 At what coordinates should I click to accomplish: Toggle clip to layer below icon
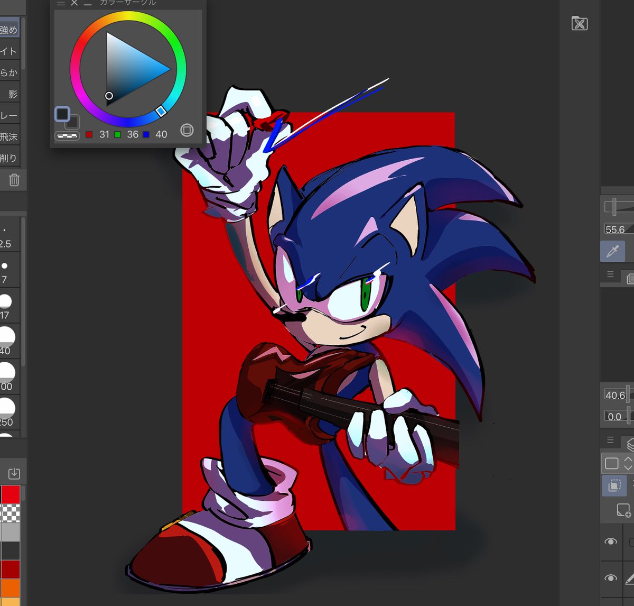614,485
